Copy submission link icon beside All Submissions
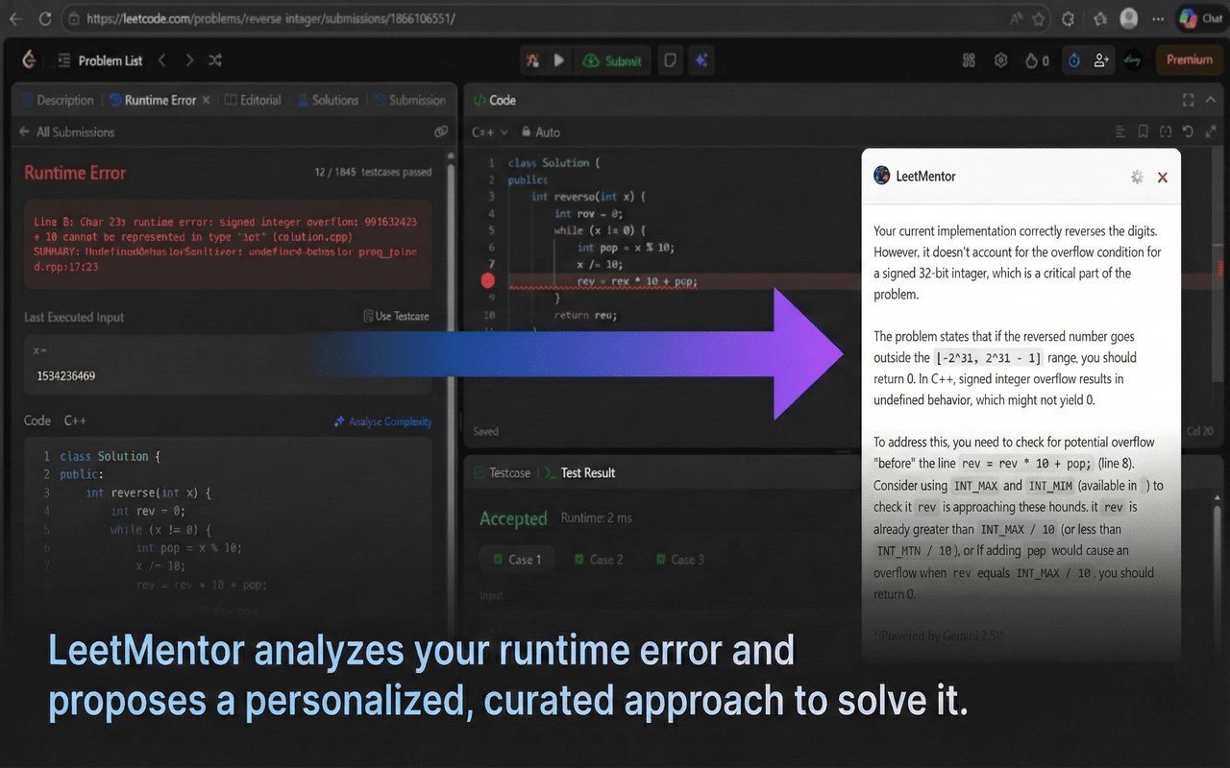1230x768 pixels. click(x=441, y=132)
